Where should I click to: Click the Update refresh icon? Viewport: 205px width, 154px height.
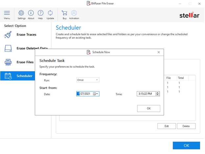(50, 13)
